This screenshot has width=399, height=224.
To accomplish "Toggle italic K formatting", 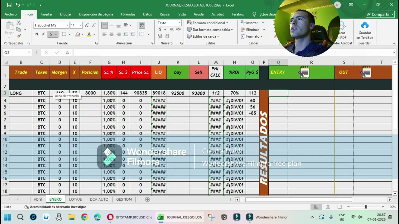I will pyautogui.click(x=43, y=34).
